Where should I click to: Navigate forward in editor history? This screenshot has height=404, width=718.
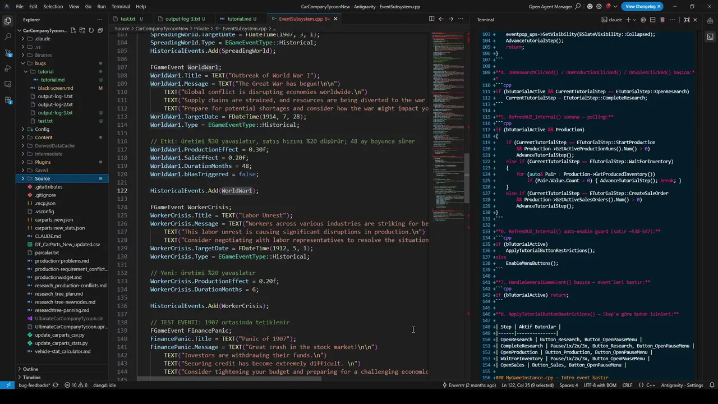pos(450,19)
